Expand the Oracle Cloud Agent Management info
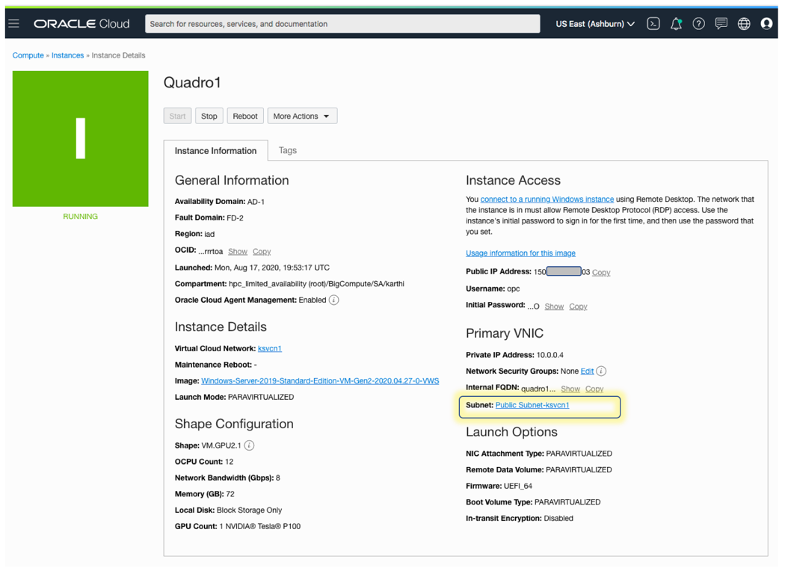Image resolution: width=785 pixels, height=568 pixels. click(332, 300)
